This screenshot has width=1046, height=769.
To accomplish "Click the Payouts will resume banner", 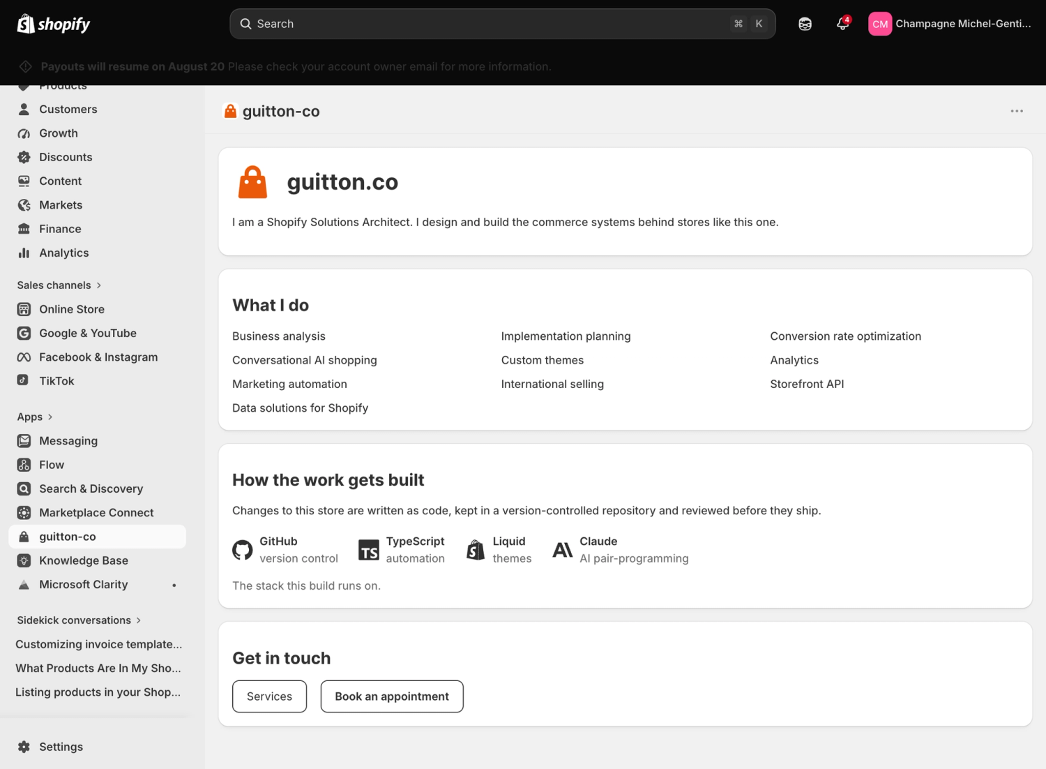I will [x=296, y=66].
